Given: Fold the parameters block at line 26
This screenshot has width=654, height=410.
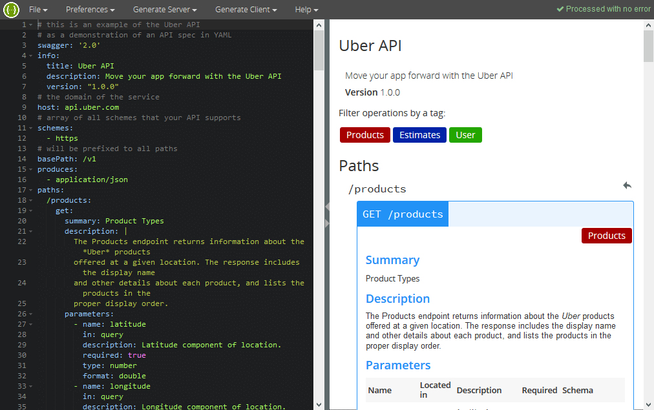Looking at the screenshot, I should tap(31, 314).
